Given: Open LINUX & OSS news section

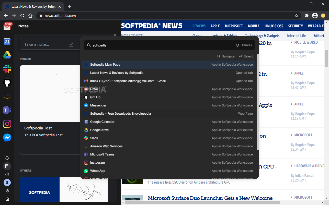Looking at the screenshot, I should [274, 26].
